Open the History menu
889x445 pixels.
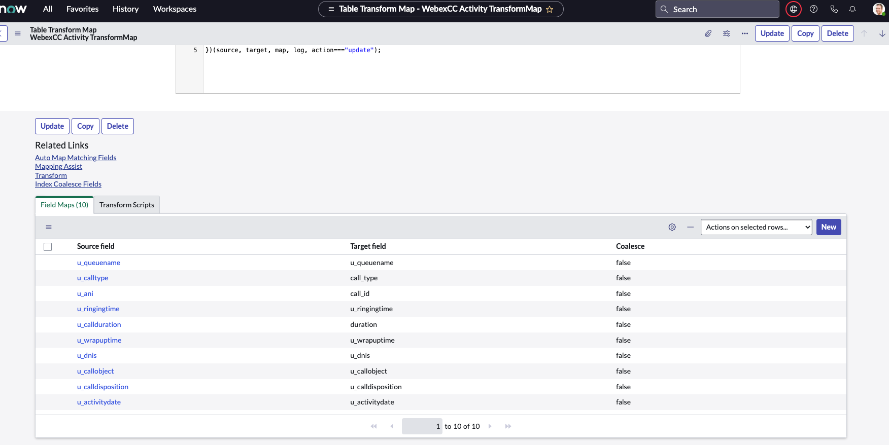pos(126,9)
